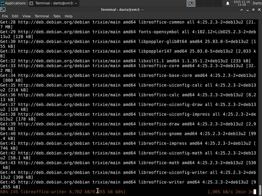Click the Get:28 libreoffice-common line
The width and height of the screenshot is (262, 196).
(128, 24)
